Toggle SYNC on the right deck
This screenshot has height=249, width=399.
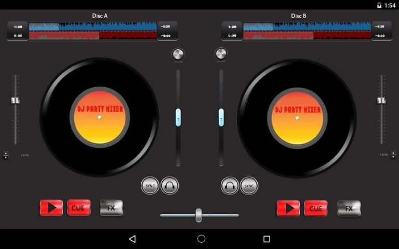[x=249, y=185]
